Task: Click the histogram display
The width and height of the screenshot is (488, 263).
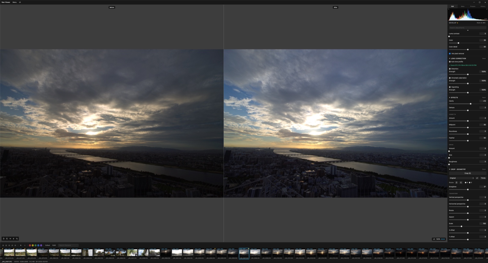Action: pos(468,14)
